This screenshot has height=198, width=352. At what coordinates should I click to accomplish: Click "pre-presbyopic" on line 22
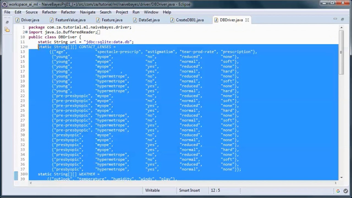coord(72,96)
